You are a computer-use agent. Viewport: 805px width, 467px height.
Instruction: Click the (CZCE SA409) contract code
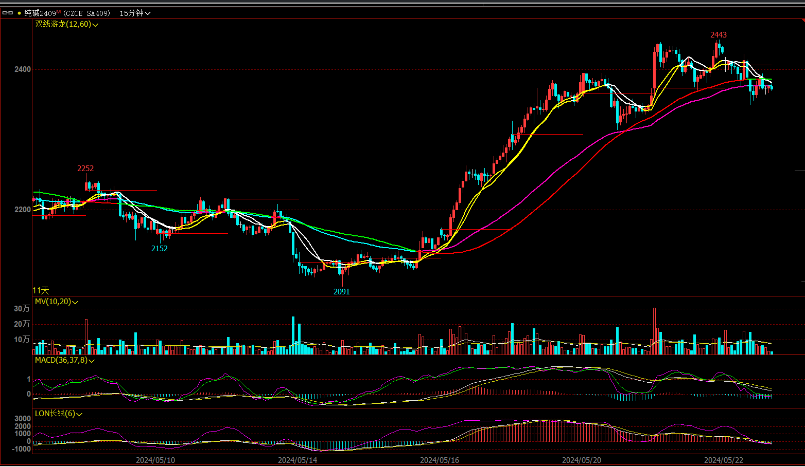86,13
